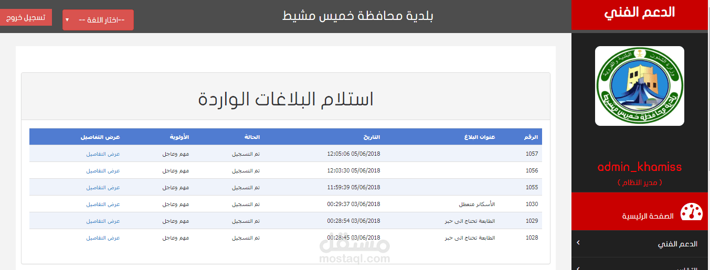Click the مدير النظام role label
710x270 pixels.
[640, 182]
